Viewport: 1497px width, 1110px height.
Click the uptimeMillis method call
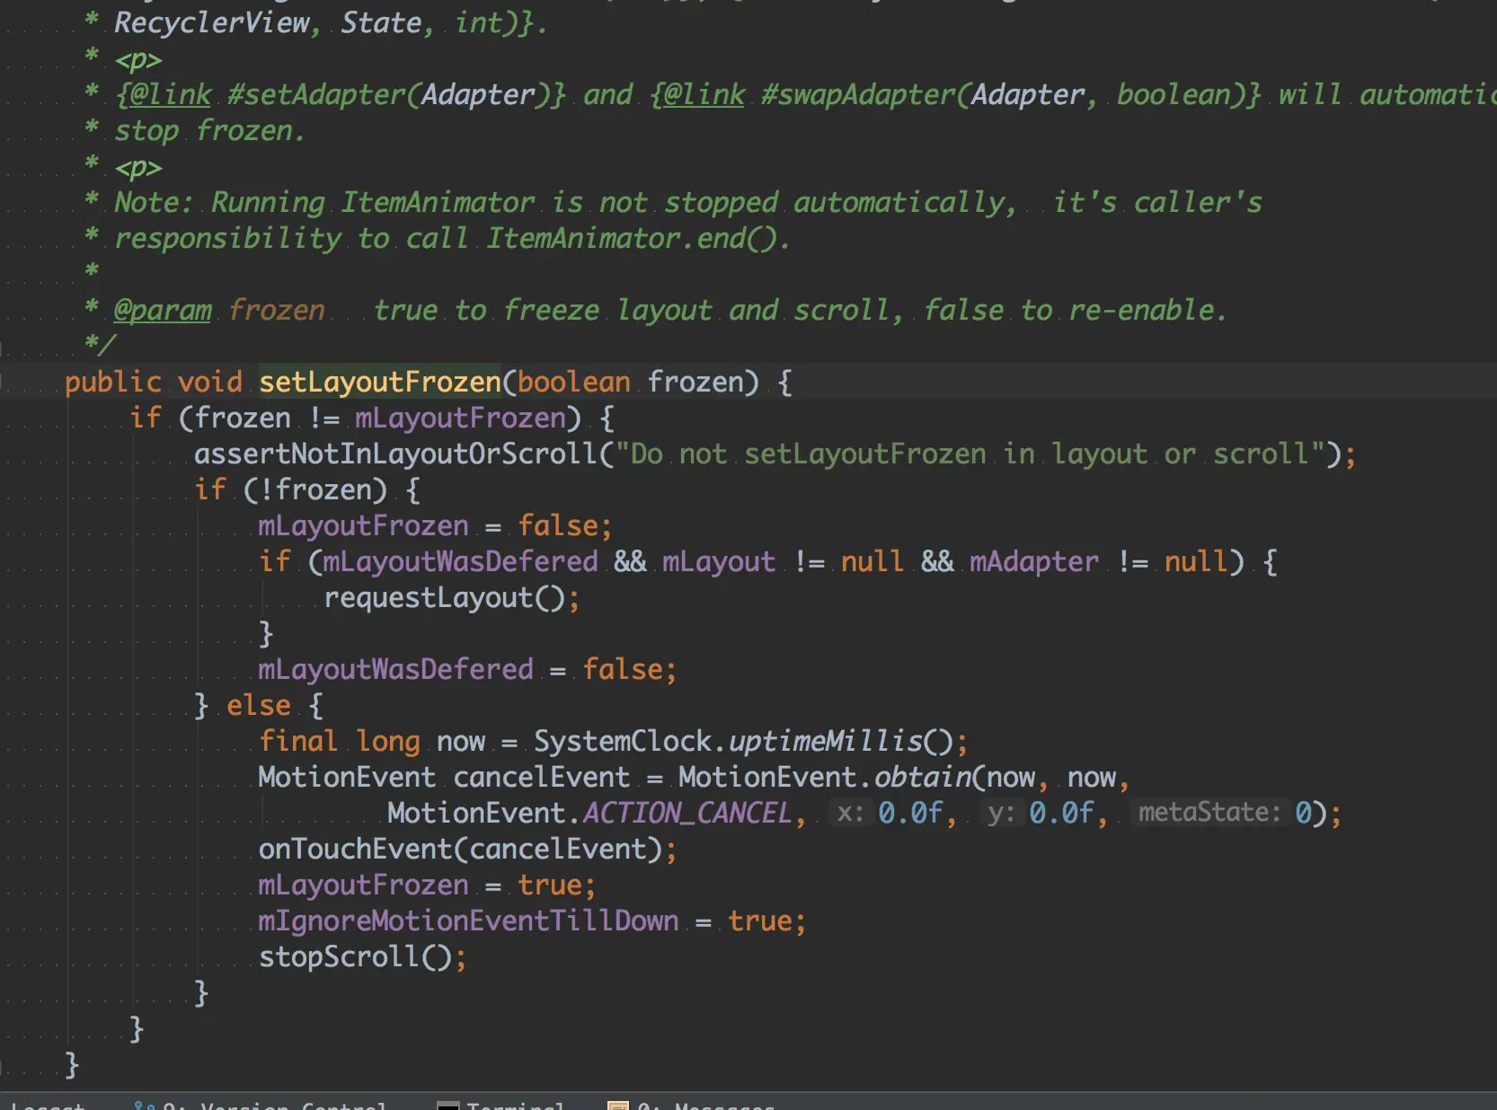[826, 742]
